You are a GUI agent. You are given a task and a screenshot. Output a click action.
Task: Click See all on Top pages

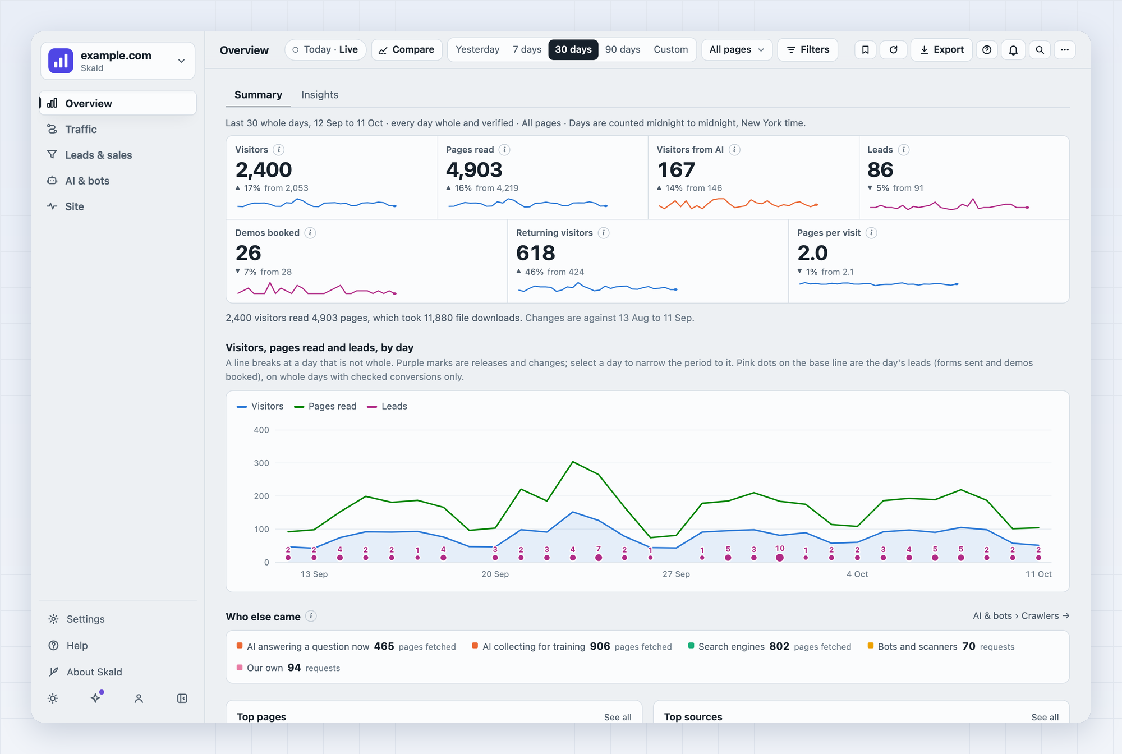click(618, 717)
